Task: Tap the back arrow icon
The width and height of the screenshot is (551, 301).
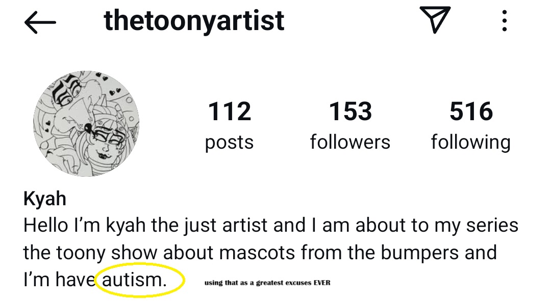Action: [40, 23]
